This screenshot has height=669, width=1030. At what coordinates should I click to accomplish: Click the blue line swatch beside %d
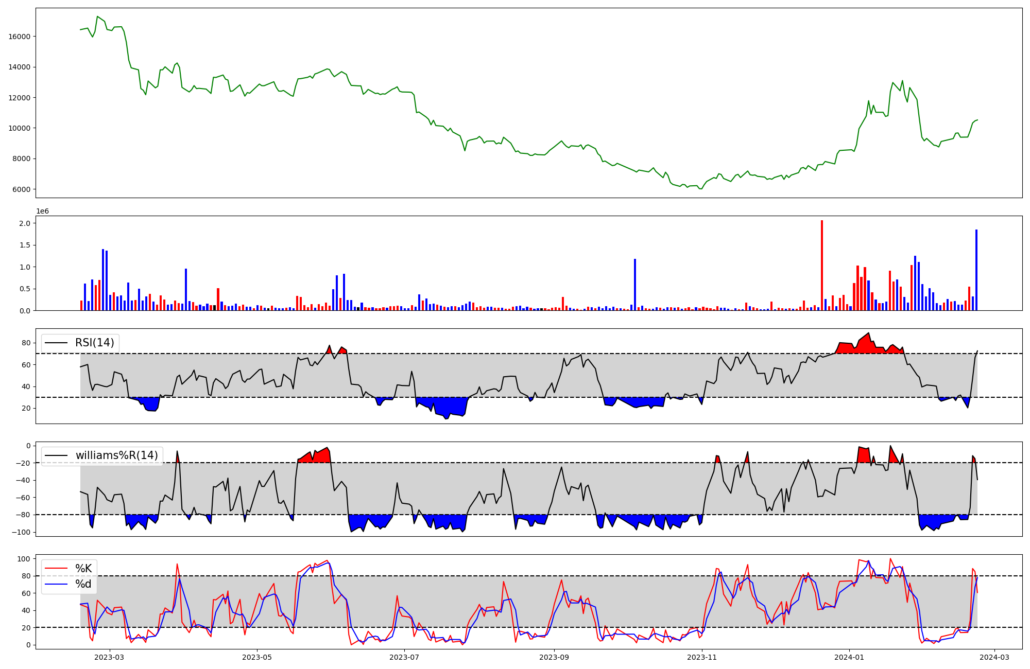click(57, 584)
